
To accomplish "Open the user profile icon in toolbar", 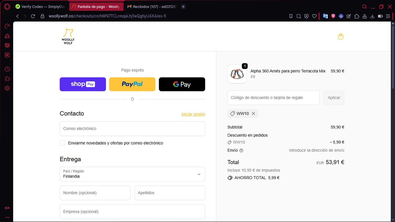I will 365,16.
